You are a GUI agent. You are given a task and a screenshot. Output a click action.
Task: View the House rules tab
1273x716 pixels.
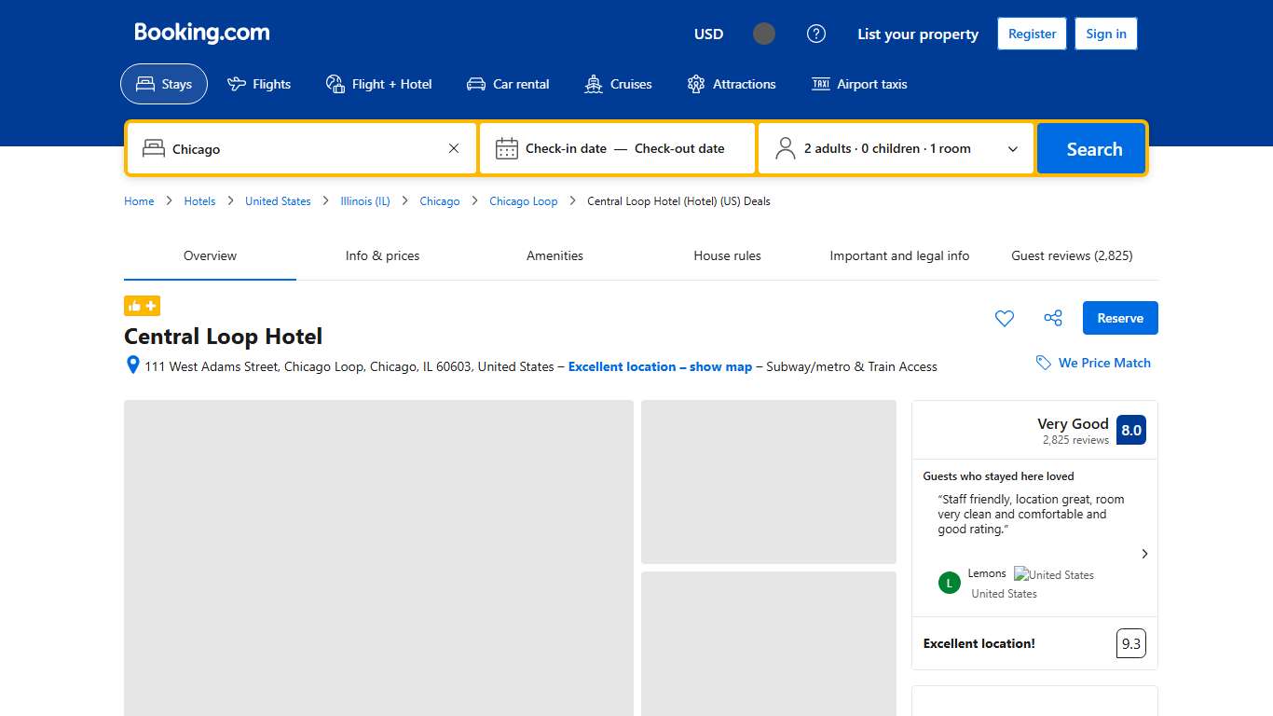coord(727,255)
